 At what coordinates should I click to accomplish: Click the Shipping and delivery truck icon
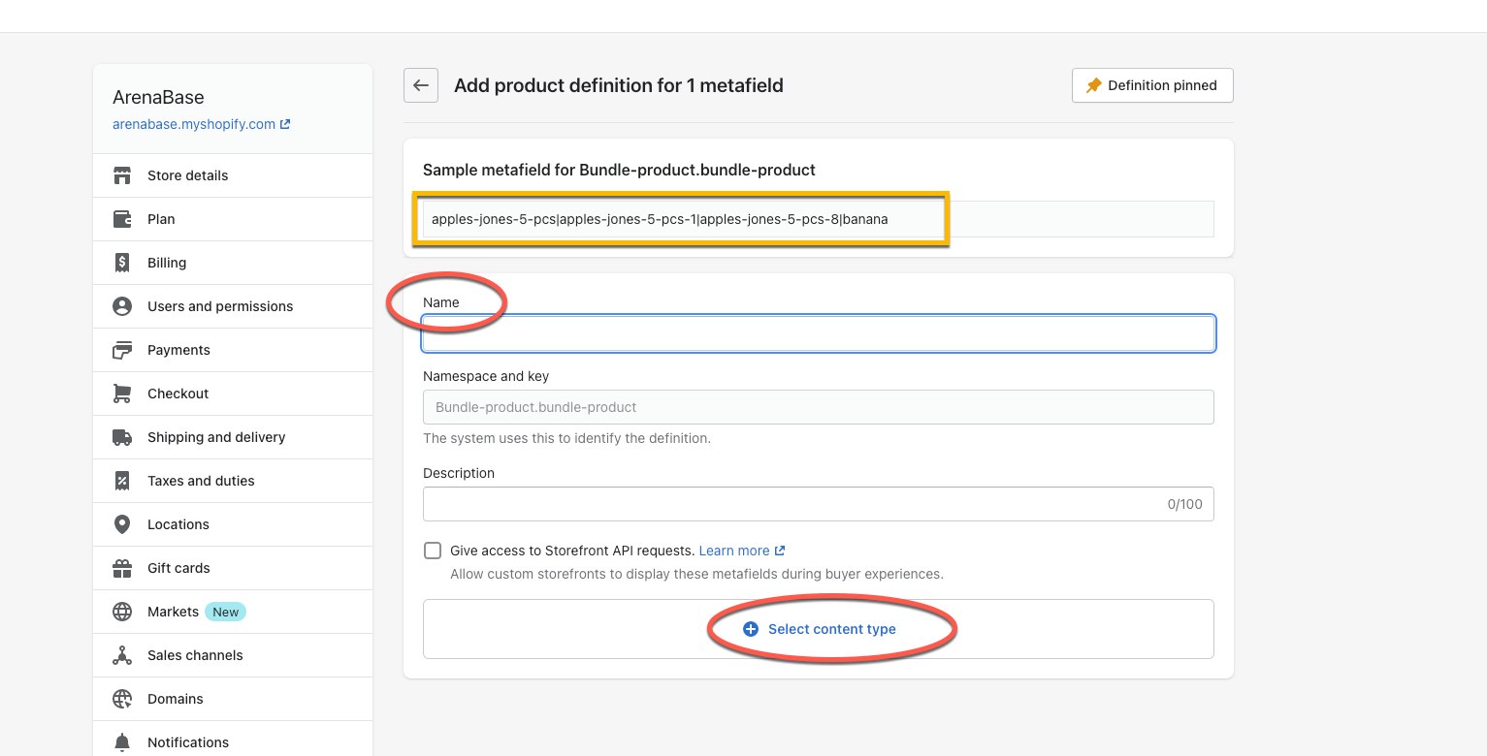122,437
